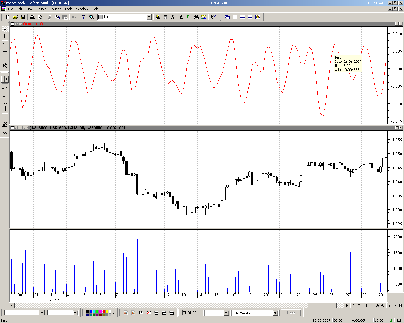
Task: Select the crosshair plus tool
Action: 5,36
